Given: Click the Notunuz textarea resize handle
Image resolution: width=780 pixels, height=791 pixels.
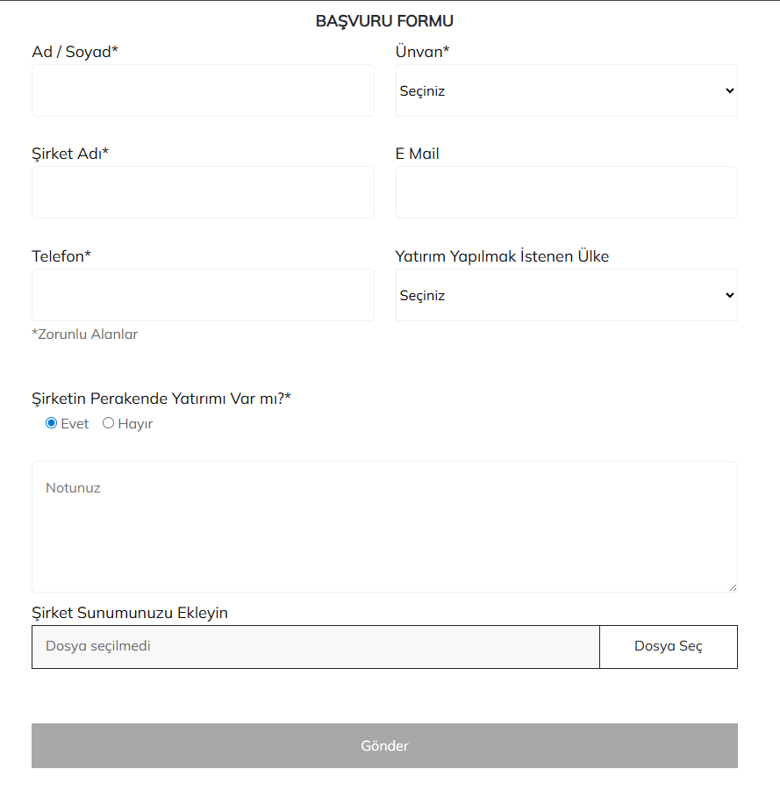Looking at the screenshot, I should tap(733, 587).
